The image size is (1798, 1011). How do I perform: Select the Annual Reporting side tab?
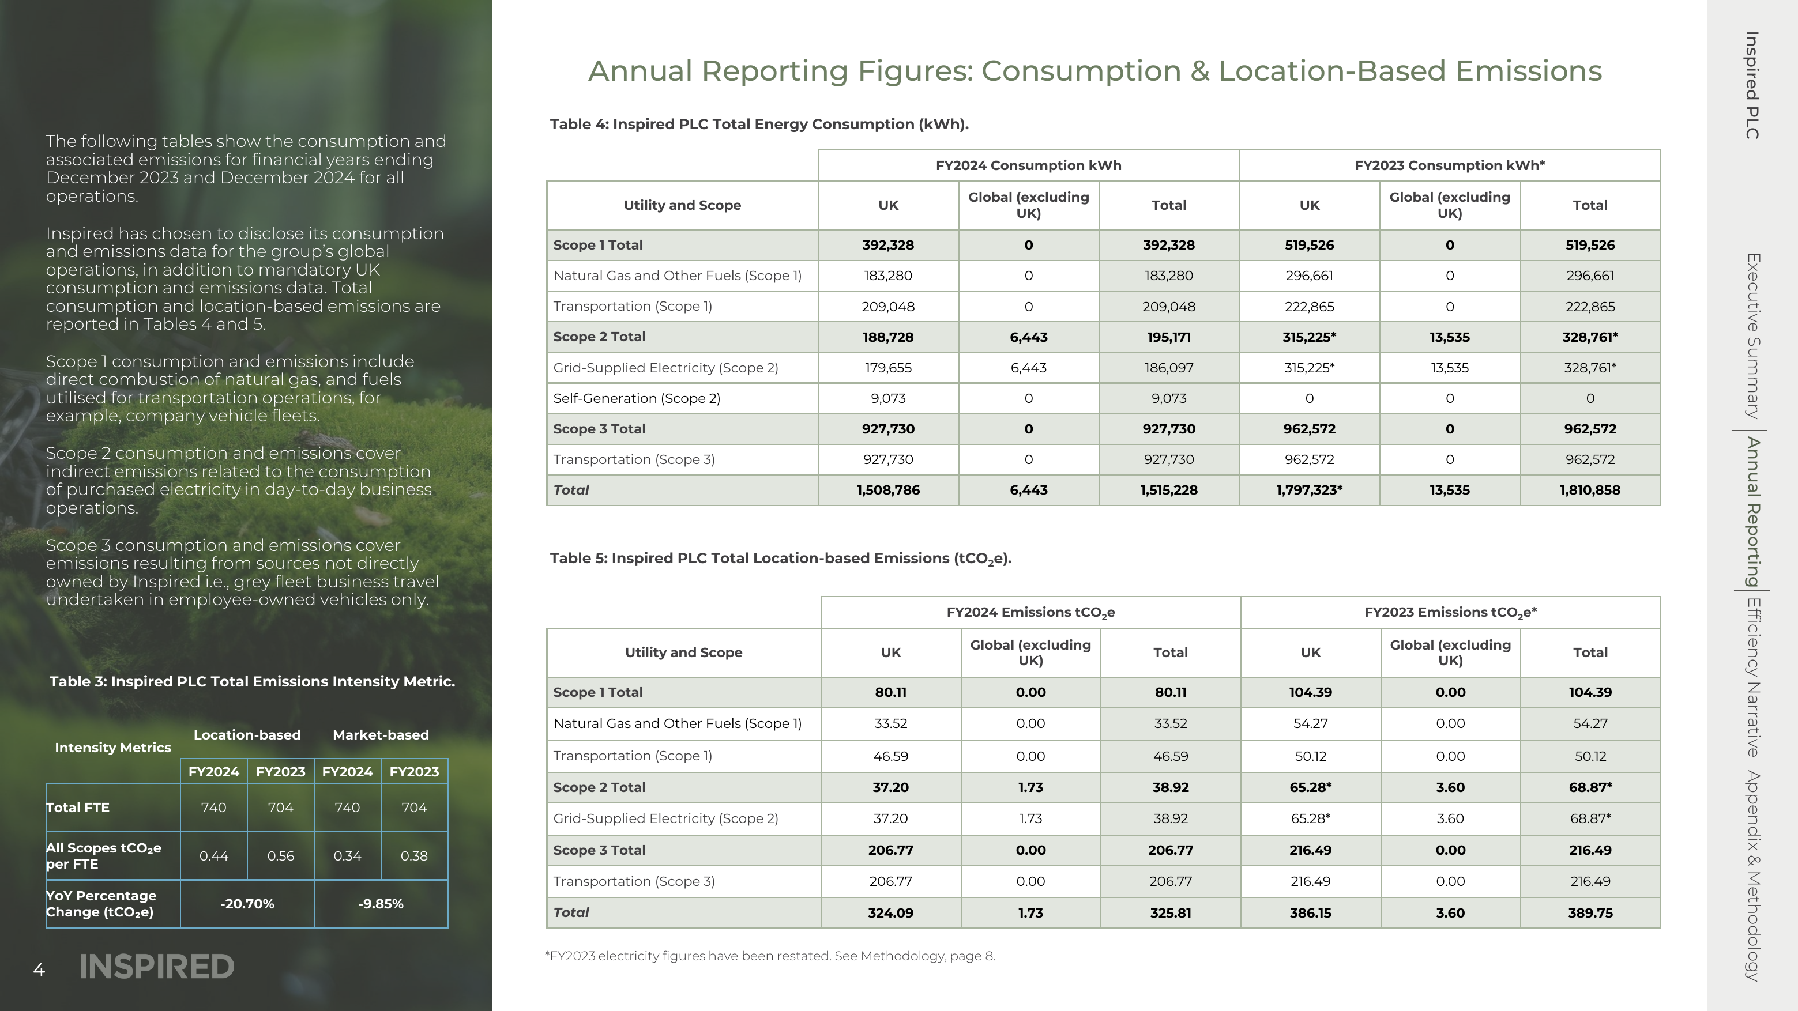pos(1752,512)
